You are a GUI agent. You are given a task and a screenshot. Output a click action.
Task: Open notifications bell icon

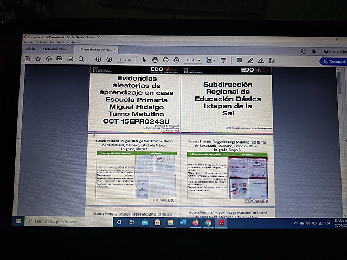point(314,51)
